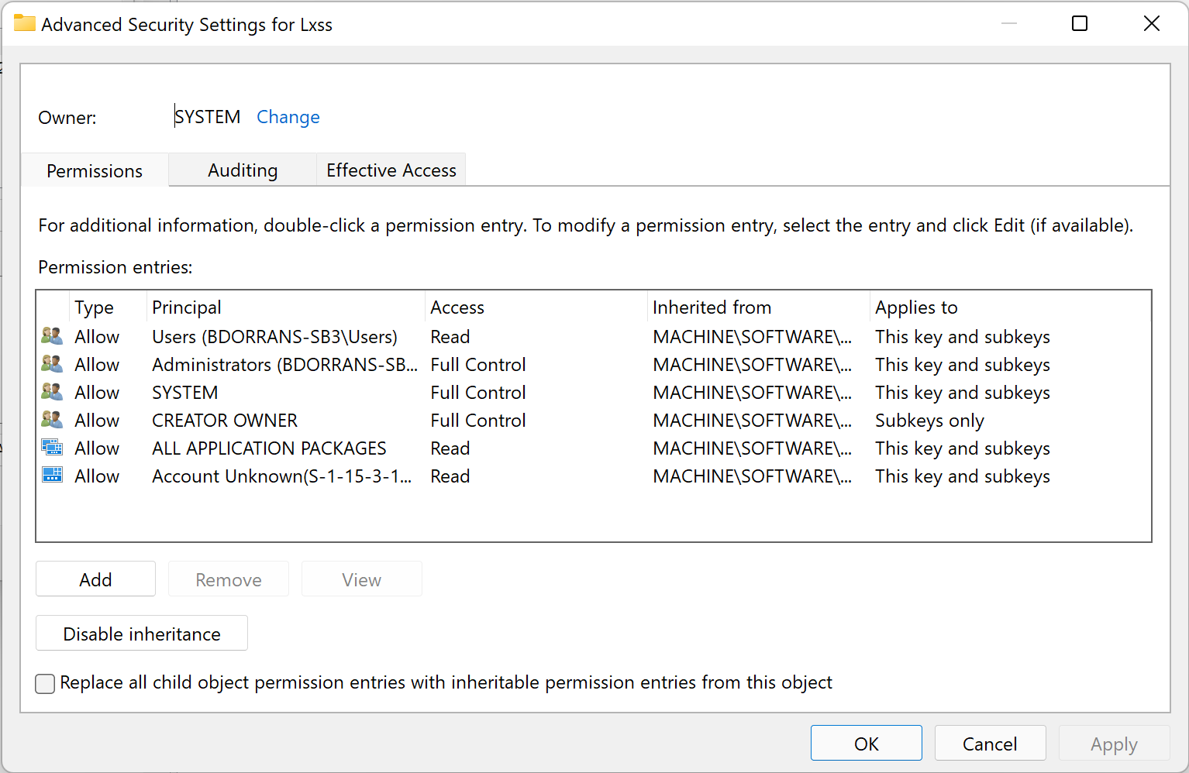Click the app package icon beside Account Unknown
The height and width of the screenshot is (773, 1189).
click(x=52, y=475)
